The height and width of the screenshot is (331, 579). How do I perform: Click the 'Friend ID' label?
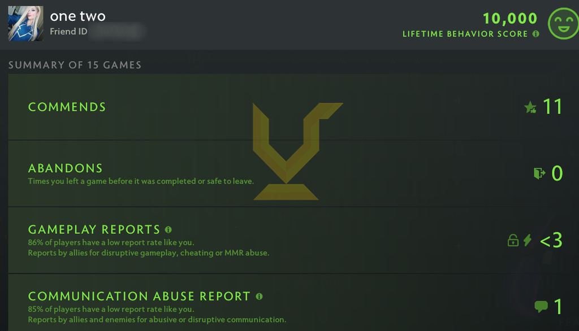click(68, 32)
